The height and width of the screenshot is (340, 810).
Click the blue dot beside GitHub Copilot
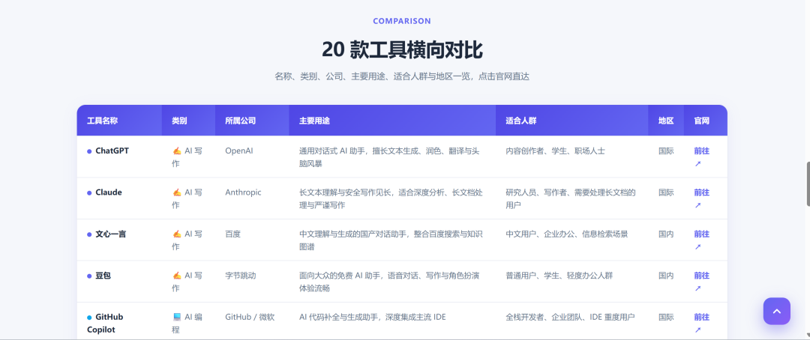point(89,318)
